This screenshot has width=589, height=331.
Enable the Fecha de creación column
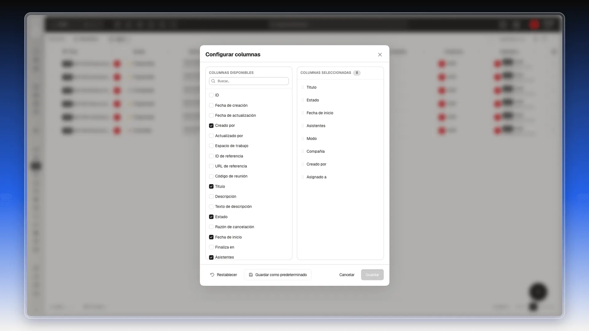(211, 105)
